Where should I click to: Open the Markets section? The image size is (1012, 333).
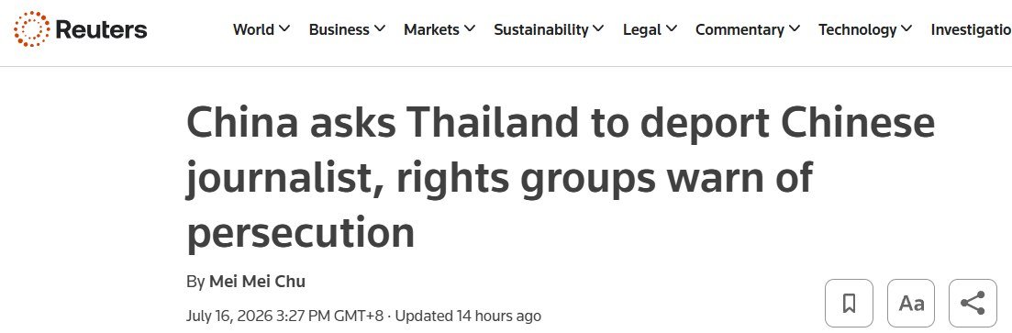[x=431, y=29]
